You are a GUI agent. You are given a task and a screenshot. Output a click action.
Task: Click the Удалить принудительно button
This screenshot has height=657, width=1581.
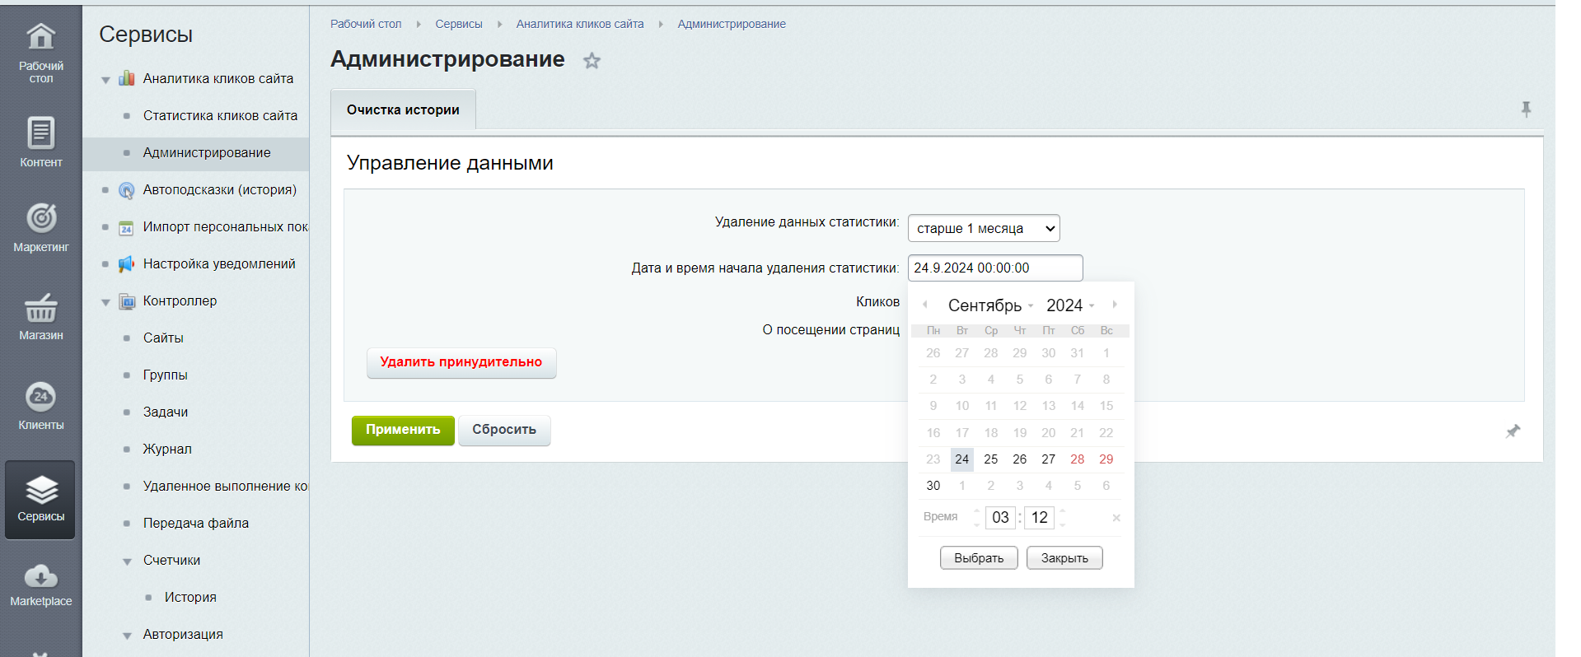pyautogui.click(x=461, y=362)
